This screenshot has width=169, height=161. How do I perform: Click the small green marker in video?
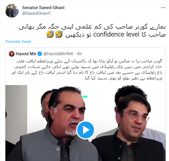pyautogui.click(x=85, y=97)
